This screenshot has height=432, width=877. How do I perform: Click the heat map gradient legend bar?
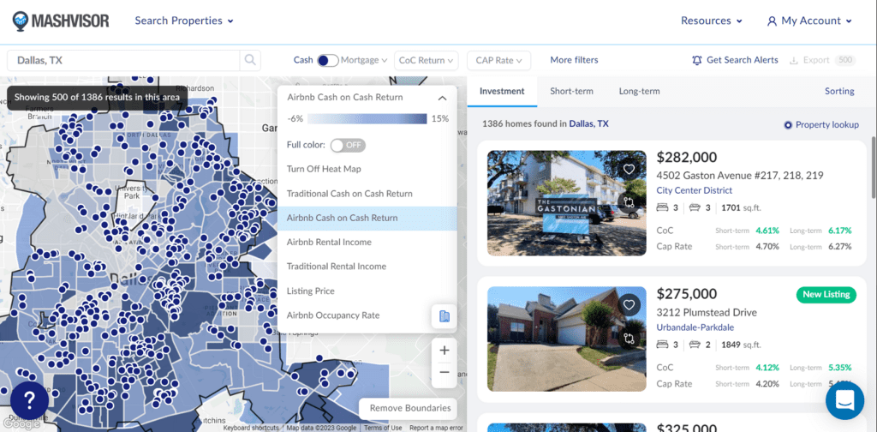pos(367,118)
